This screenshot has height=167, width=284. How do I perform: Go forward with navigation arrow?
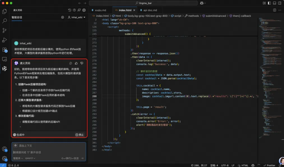(85, 3)
